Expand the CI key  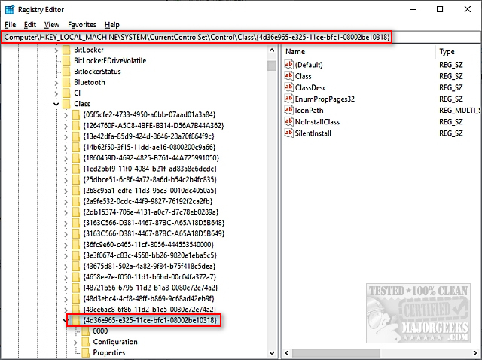point(56,93)
